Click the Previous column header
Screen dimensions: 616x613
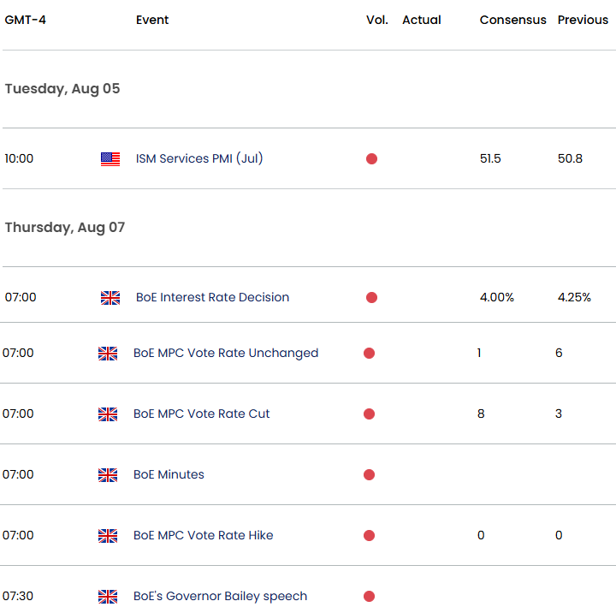[x=583, y=20]
